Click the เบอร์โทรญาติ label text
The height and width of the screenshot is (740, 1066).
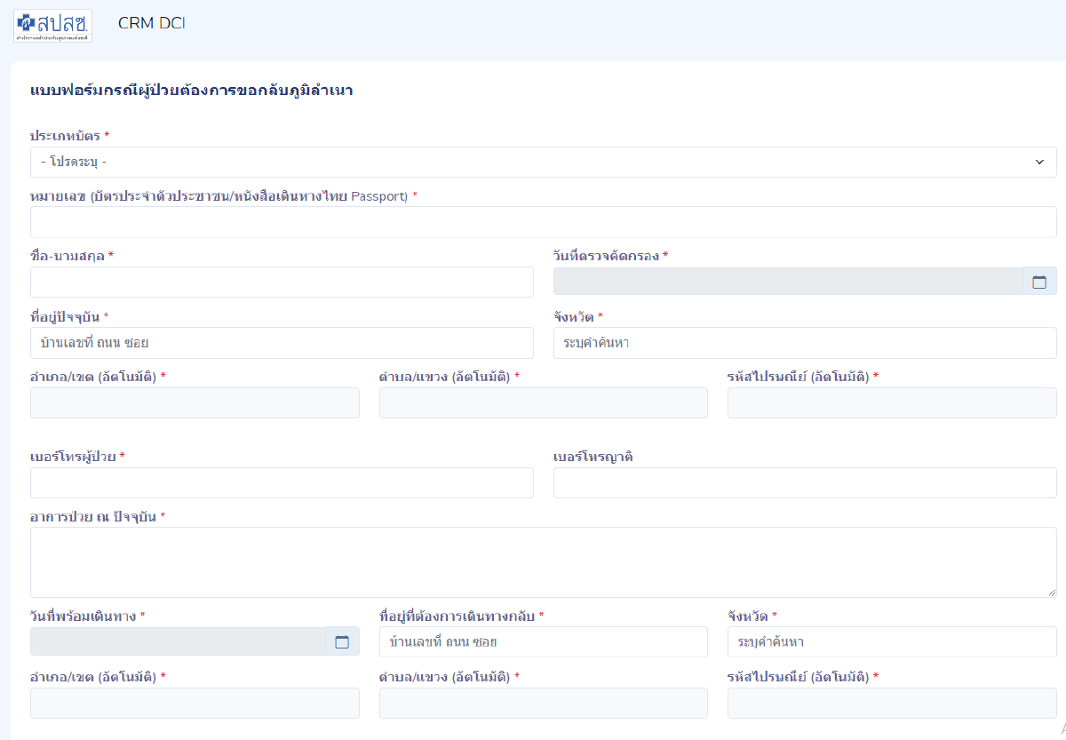click(x=595, y=457)
